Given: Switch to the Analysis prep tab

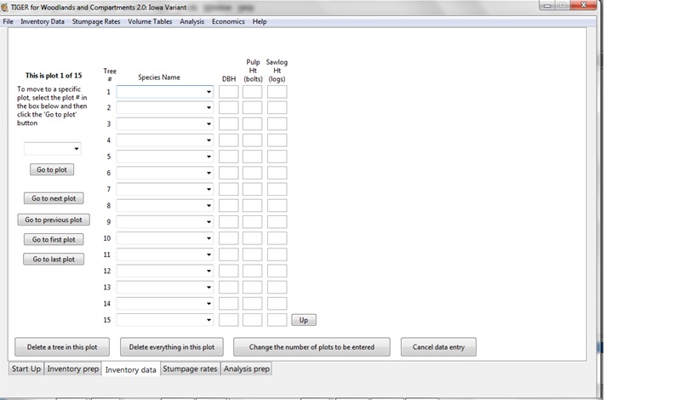Looking at the screenshot, I should click(246, 369).
